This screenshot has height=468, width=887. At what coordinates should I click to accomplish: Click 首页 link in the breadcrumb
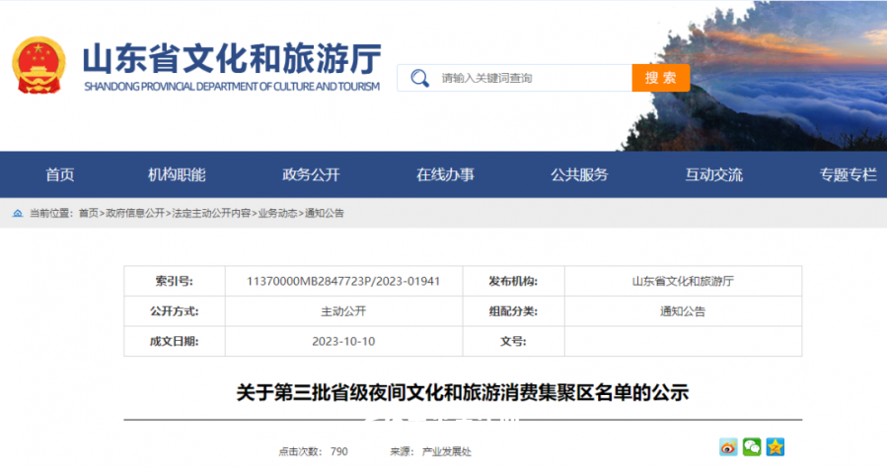(88, 213)
